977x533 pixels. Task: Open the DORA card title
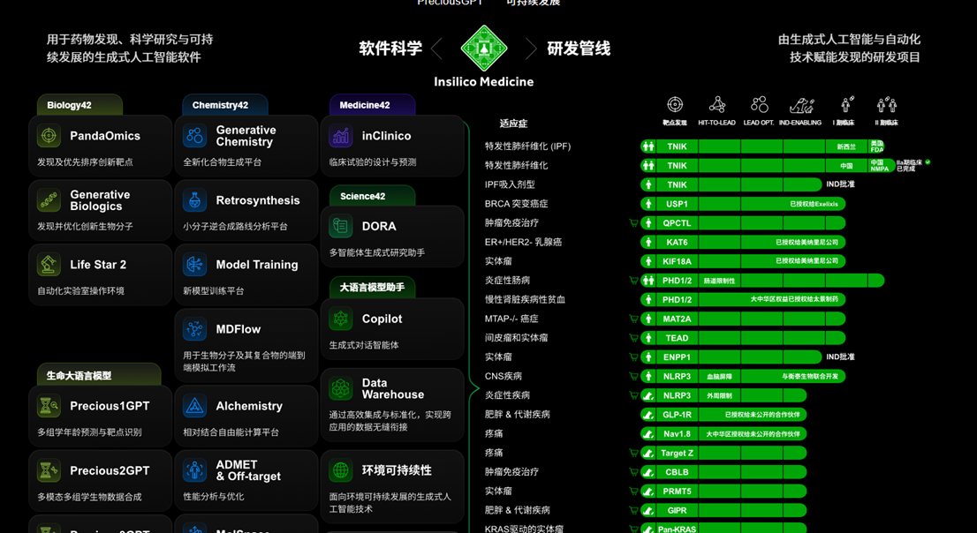(x=379, y=226)
